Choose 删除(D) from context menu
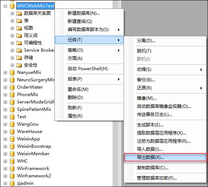 tap(89, 98)
